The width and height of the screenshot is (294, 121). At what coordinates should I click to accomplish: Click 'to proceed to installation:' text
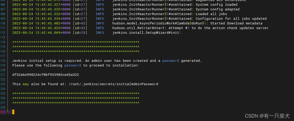click(111, 65)
